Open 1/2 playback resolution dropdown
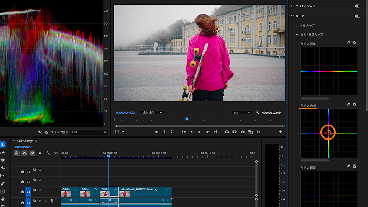 pos(242,112)
